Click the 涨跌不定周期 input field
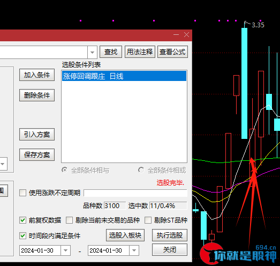 coord(135,193)
